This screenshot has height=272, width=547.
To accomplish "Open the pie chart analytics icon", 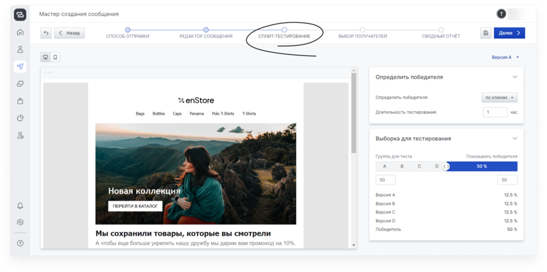I will [x=20, y=118].
